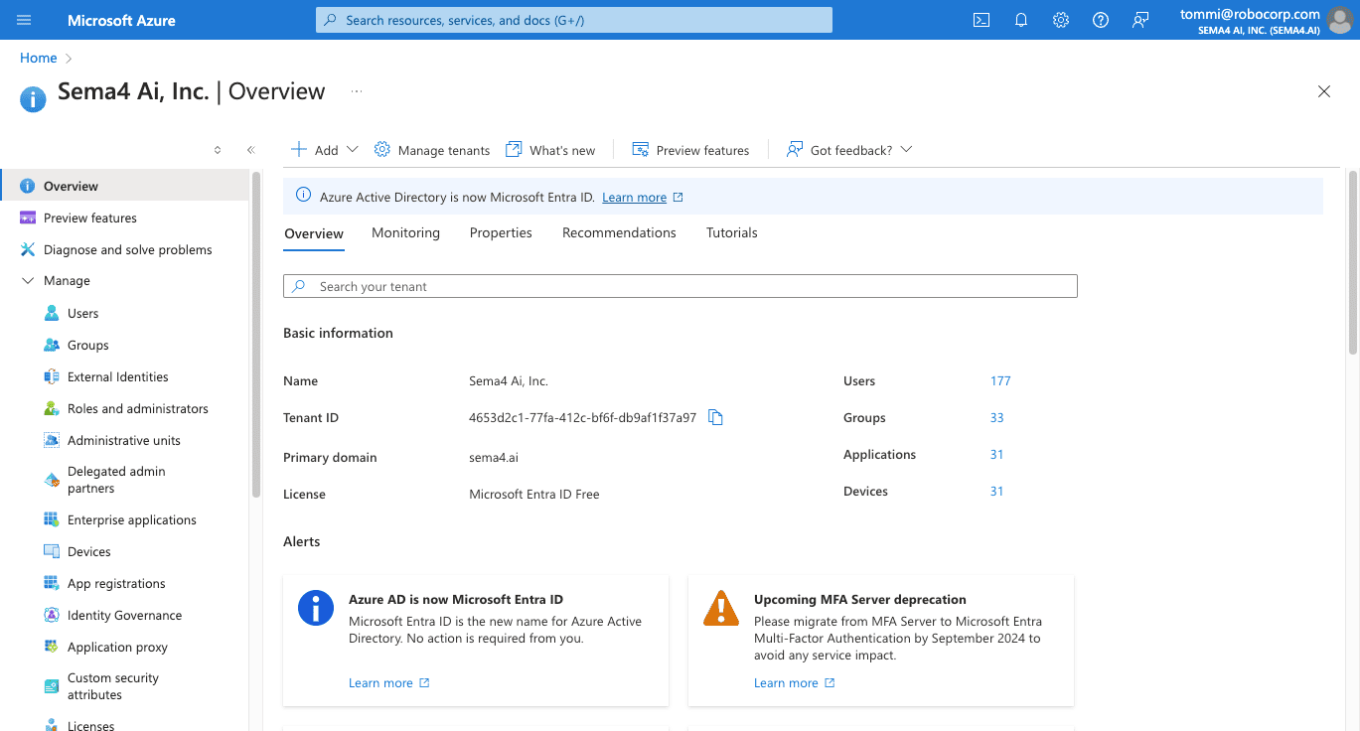The height and width of the screenshot is (731, 1360).
Task: View Azure notifications bell
Action: 1020,20
